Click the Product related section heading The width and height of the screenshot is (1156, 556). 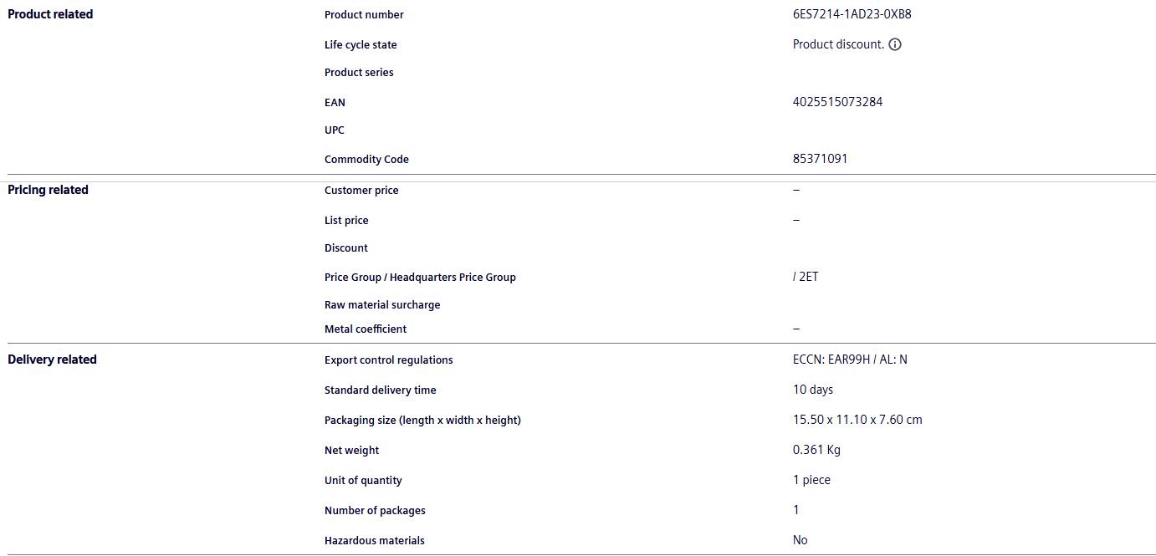[50, 14]
